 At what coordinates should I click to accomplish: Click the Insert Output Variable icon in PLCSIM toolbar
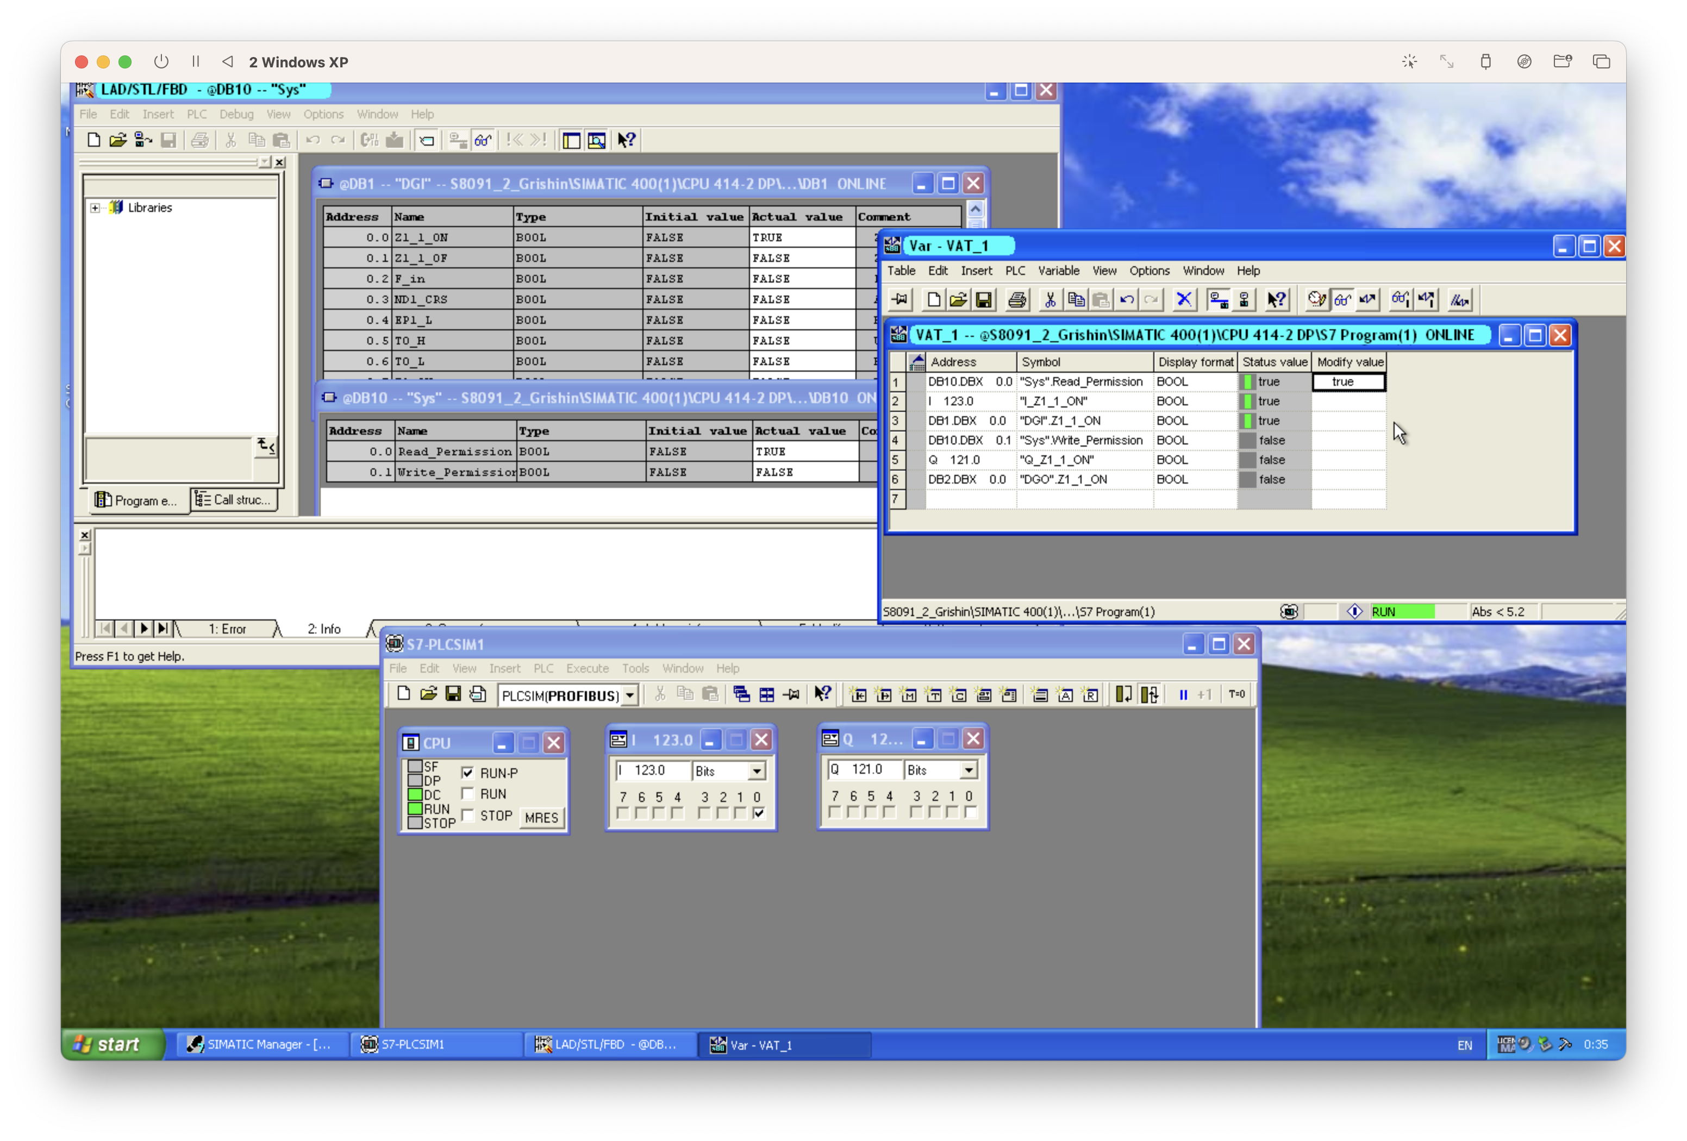click(x=883, y=694)
